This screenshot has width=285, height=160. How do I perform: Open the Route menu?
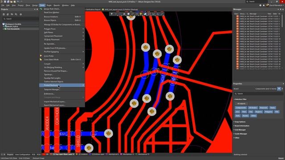click(x=49, y=5)
